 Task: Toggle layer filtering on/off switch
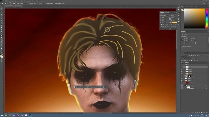[199, 56]
